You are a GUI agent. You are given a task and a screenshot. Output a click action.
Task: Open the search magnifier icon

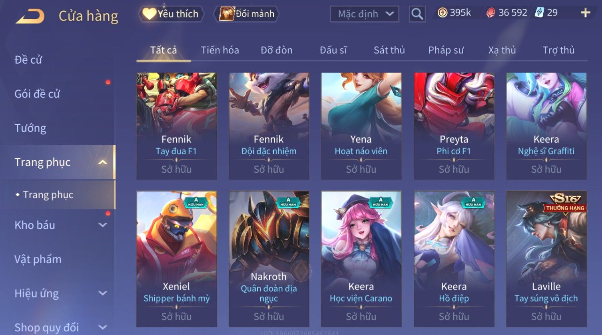(417, 14)
